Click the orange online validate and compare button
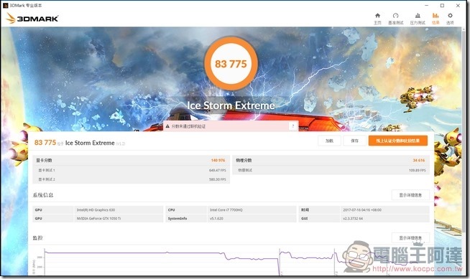Viewport: 470px width, 279px height. (397, 141)
